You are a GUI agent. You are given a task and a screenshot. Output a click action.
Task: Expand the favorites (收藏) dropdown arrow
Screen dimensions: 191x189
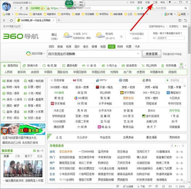coord(13,14)
